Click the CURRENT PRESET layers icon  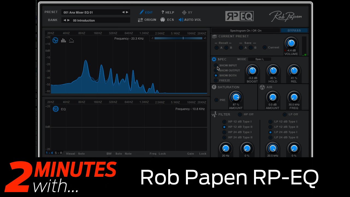(214, 36)
